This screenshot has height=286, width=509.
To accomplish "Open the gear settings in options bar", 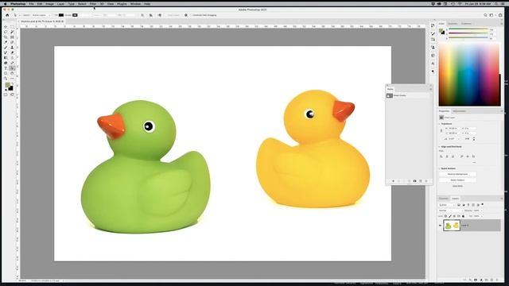I will [x=185, y=15].
